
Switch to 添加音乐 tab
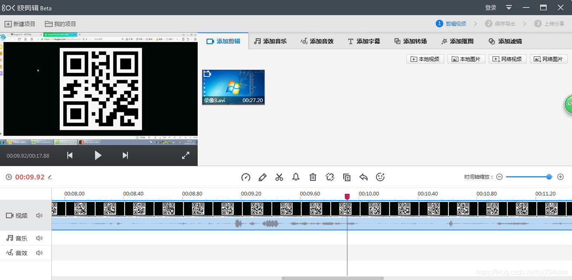pos(270,41)
